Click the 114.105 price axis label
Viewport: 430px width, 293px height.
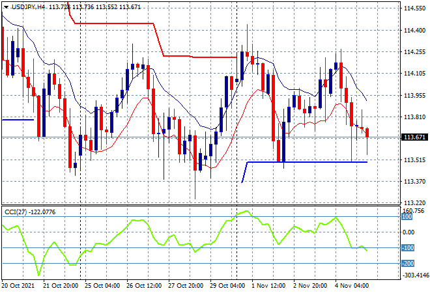[x=414, y=73]
